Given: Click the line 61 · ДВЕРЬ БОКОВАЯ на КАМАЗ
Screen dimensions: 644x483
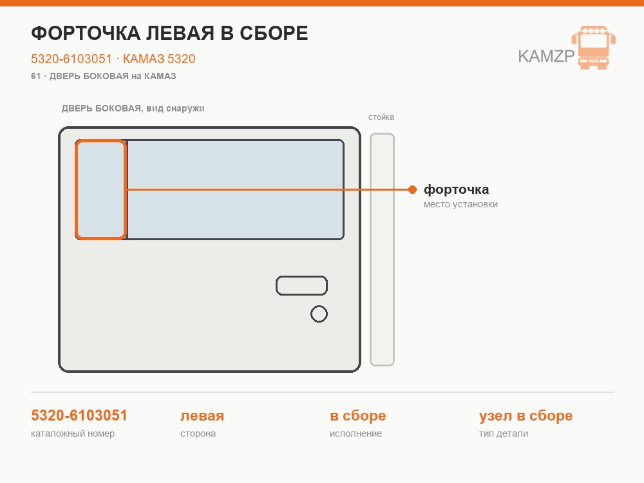Looking at the screenshot, I should click(104, 76).
